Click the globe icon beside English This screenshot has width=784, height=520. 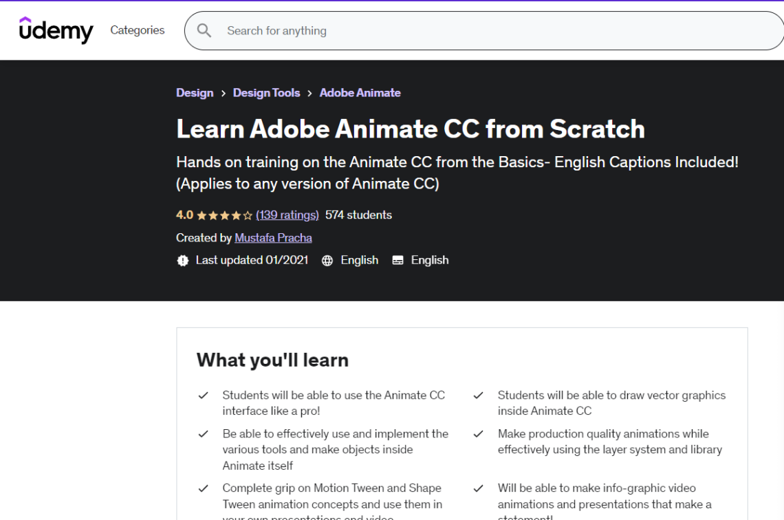coord(326,260)
